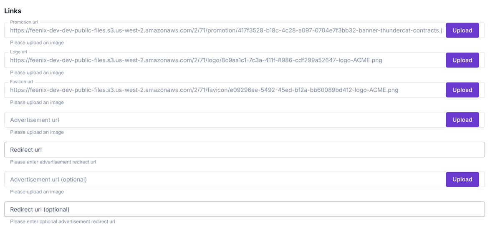
Task: Hit Upload beside the first Advertisement url
Action: (462, 120)
